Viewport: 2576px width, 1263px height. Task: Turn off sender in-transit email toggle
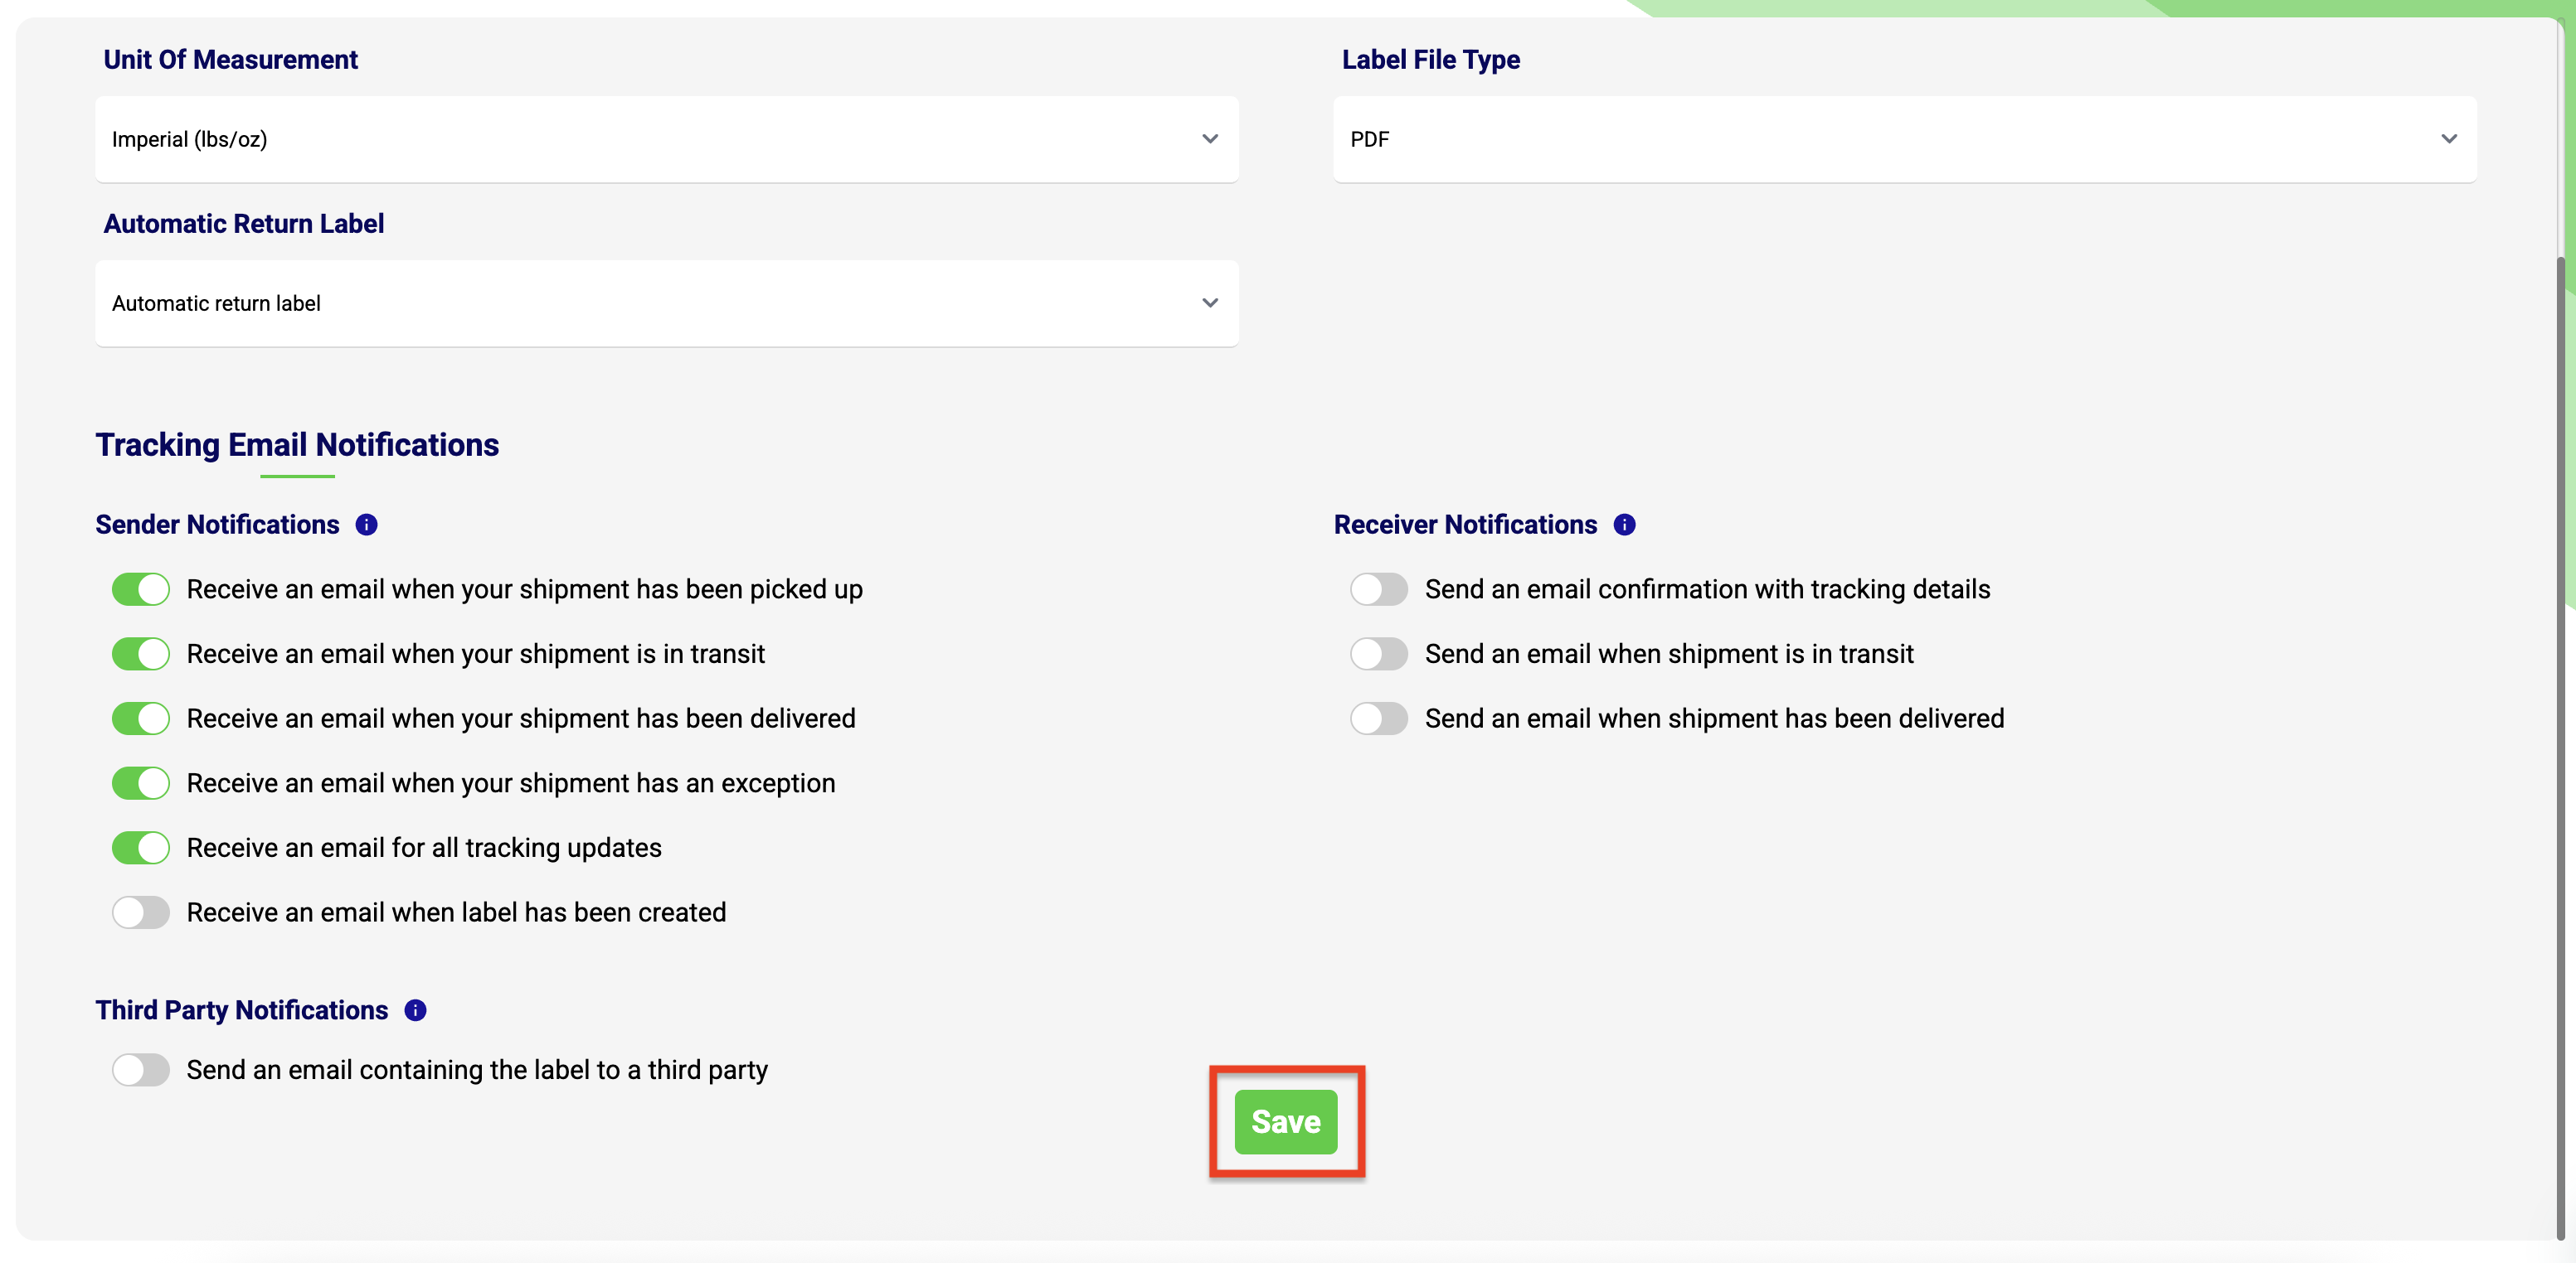(141, 654)
